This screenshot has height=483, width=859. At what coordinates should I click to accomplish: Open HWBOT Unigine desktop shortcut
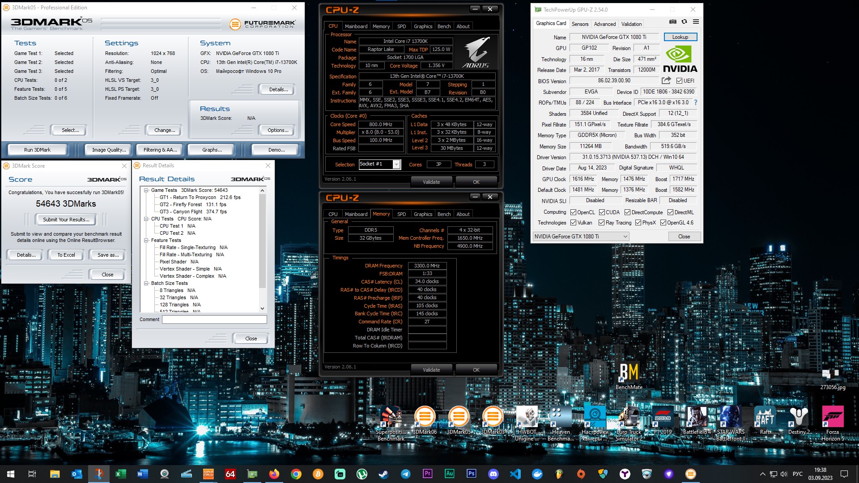[527, 424]
